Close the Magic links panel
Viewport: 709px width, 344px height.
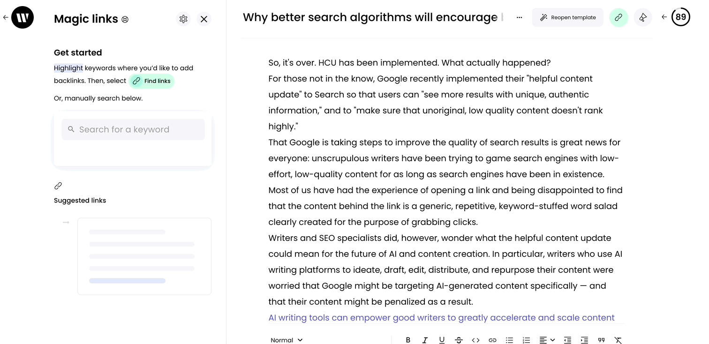coord(204,19)
